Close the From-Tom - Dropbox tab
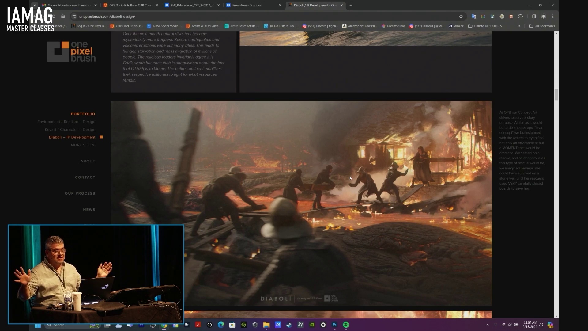 tap(280, 5)
